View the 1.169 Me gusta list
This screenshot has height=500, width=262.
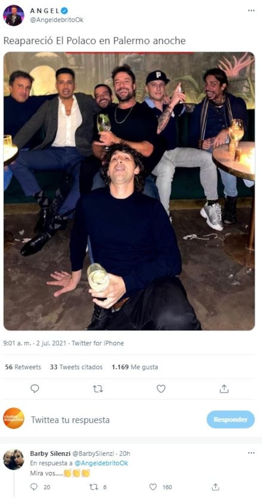pos(135,367)
